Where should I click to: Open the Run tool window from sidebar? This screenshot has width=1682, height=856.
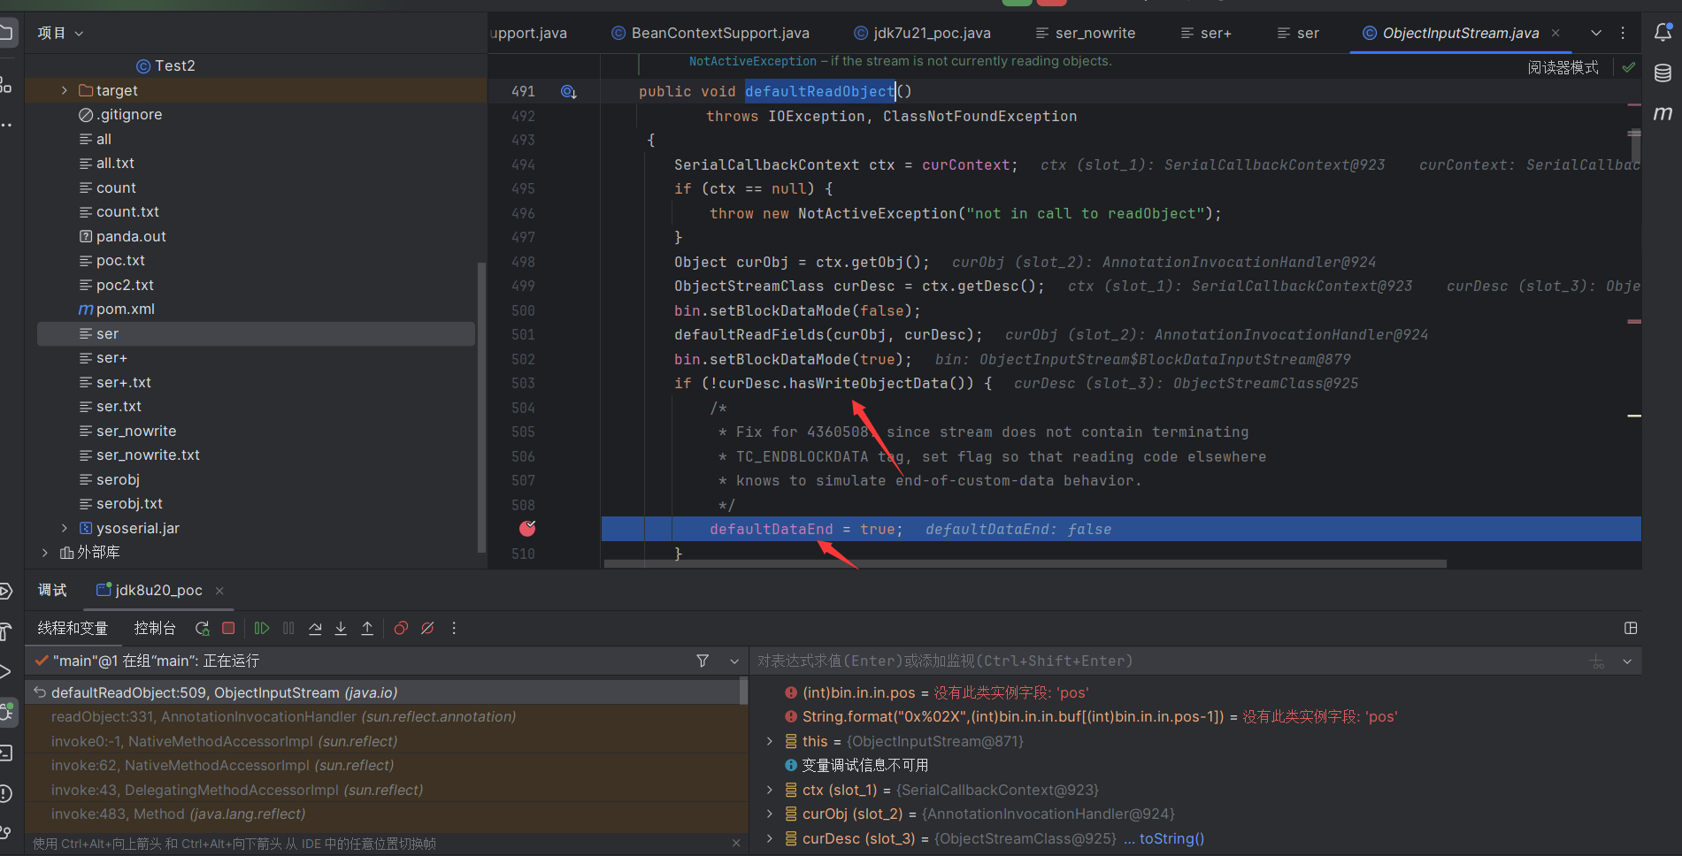(x=4, y=672)
